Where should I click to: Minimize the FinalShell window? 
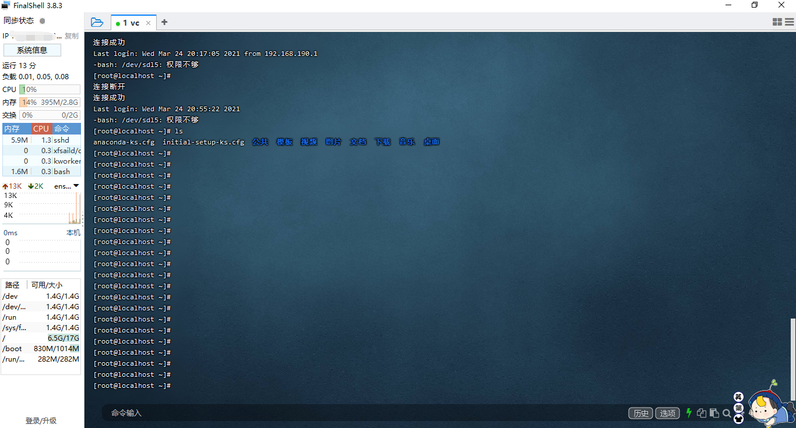pos(728,5)
